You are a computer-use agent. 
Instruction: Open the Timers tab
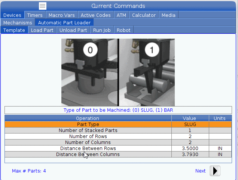tap(35, 15)
